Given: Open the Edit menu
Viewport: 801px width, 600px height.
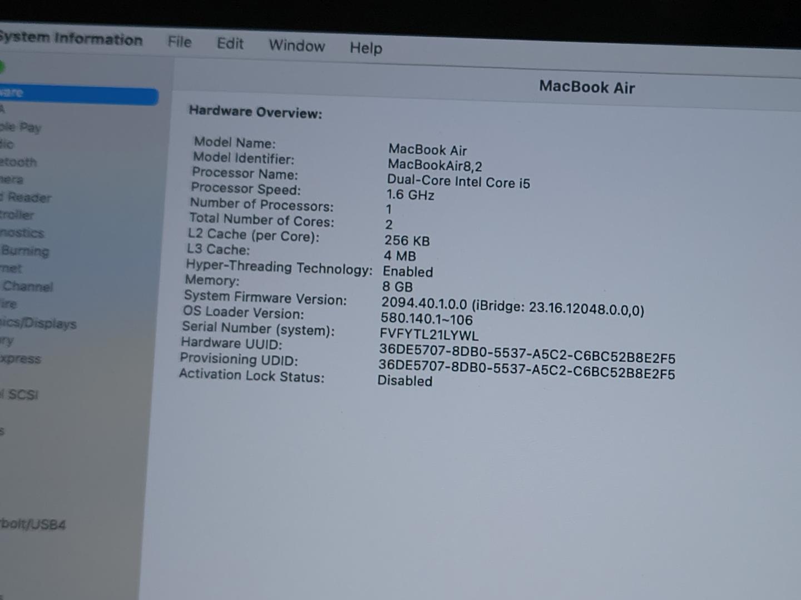Looking at the screenshot, I should pos(230,43).
